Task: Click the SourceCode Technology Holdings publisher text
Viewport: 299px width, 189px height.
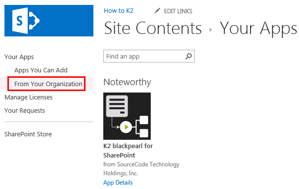Action: point(141,169)
